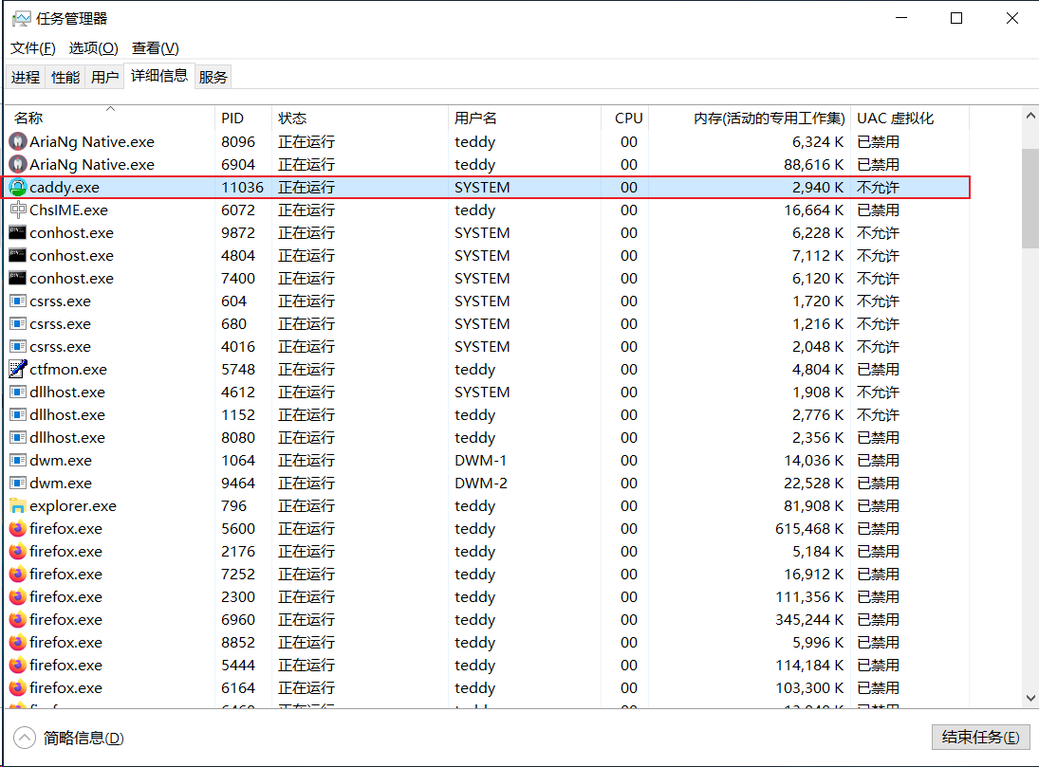Sort by the CPU column header
Screen dimensions: 1039x767
point(625,118)
